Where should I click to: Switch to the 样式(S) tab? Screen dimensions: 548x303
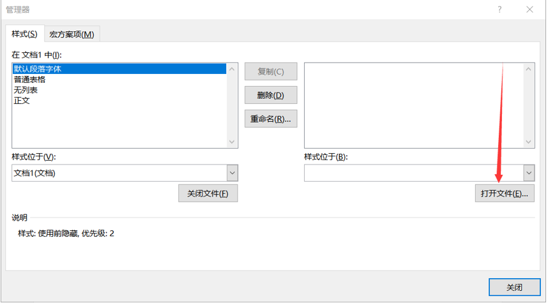coord(24,34)
